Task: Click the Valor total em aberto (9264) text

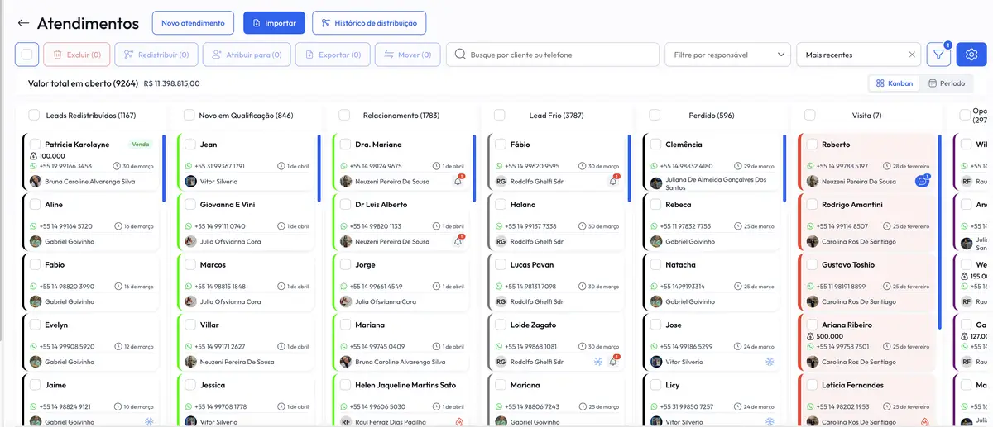Action: (83, 83)
